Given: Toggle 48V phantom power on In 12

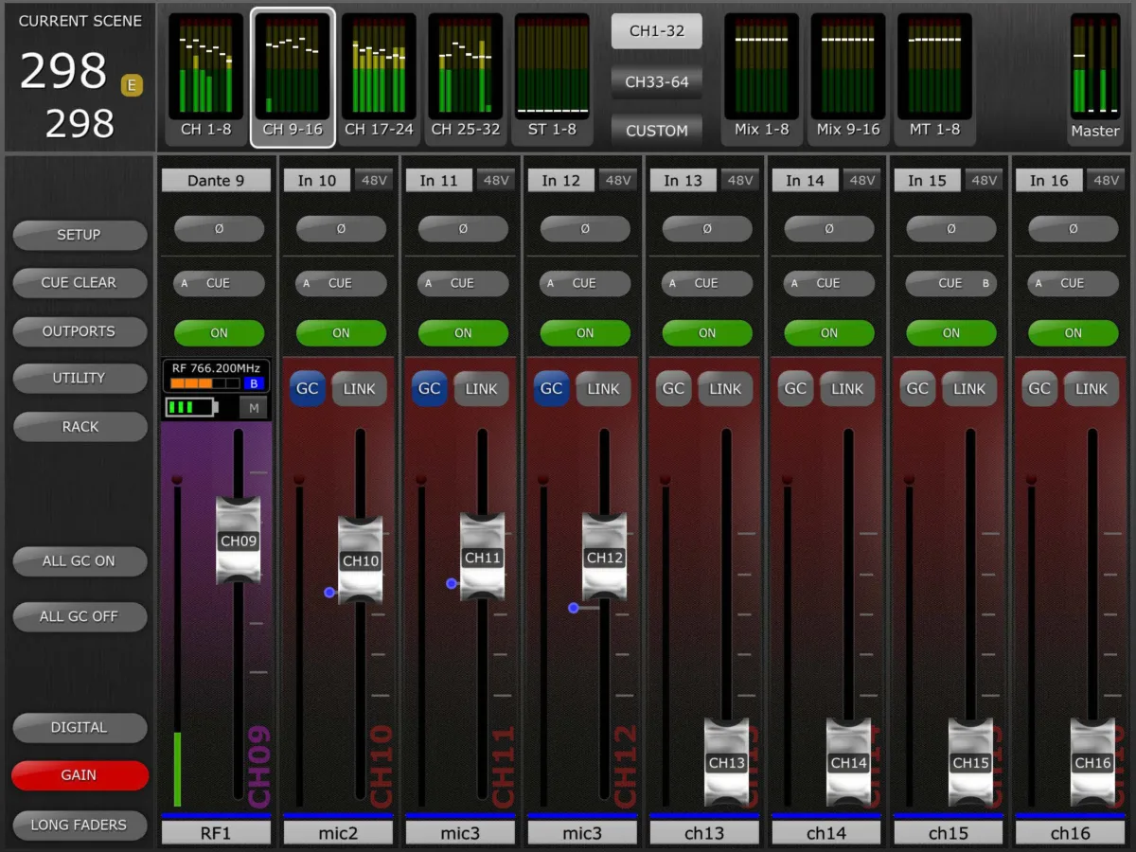Looking at the screenshot, I should 617,180.
